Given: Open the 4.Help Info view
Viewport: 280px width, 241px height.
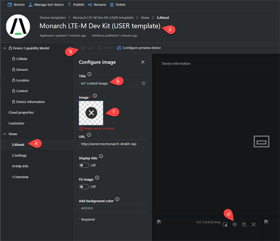Looking at the screenshot, I should tap(20, 166).
